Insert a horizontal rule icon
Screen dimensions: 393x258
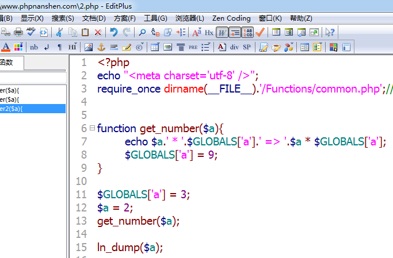pyautogui.click(x=114, y=47)
